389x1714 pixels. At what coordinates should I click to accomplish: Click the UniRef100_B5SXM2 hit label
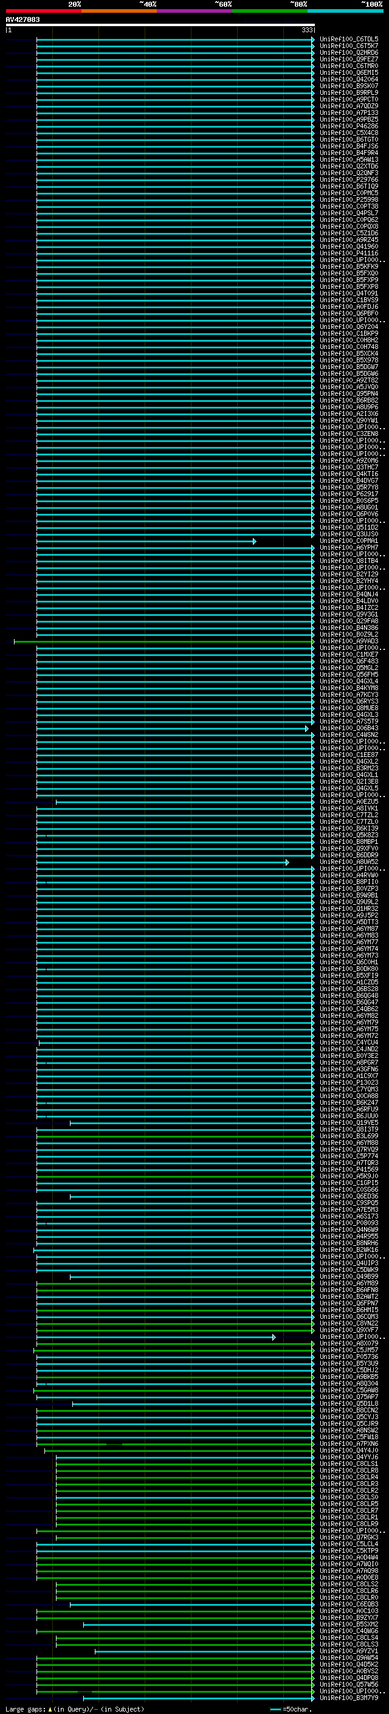click(x=348, y=1625)
